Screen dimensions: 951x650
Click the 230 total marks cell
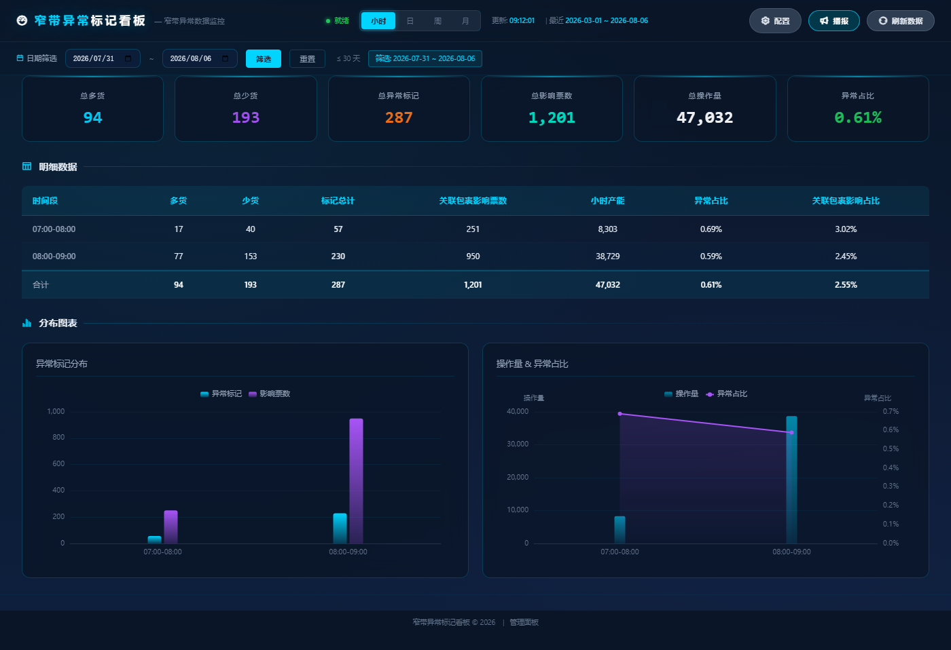pos(338,256)
